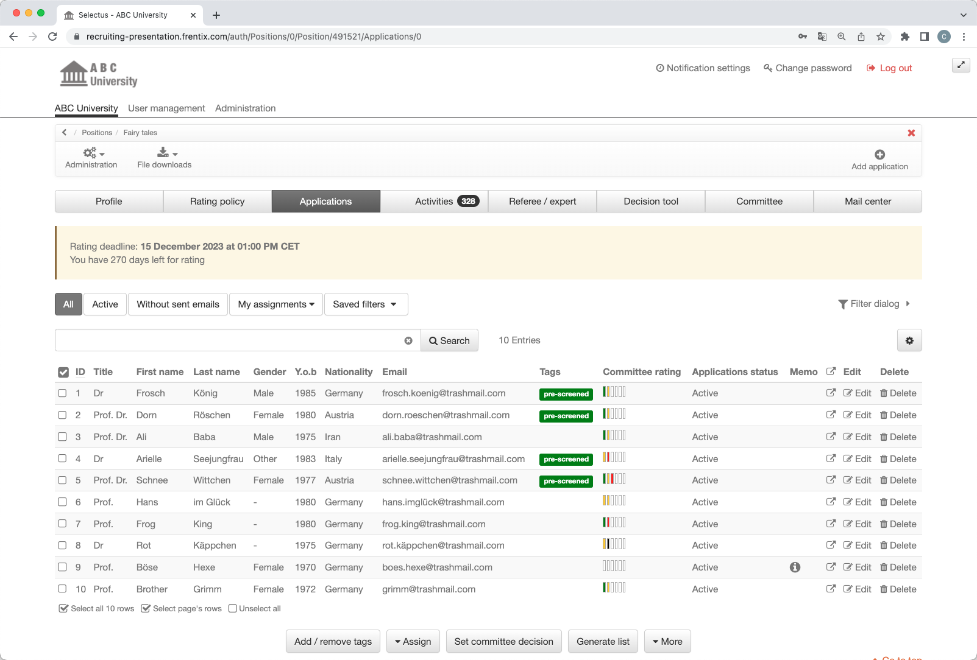Click the Generate list button
Viewport: 977px width, 660px height.
coord(603,641)
